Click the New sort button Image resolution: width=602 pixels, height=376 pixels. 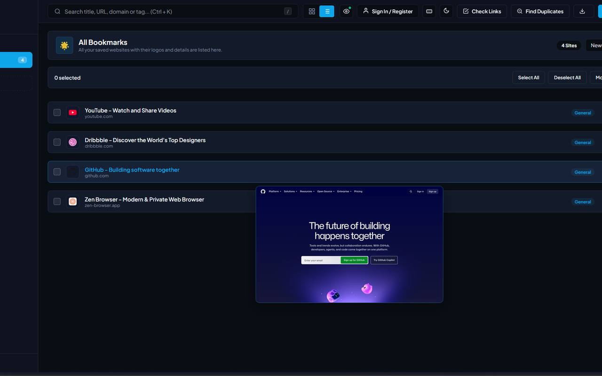pos(594,46)
